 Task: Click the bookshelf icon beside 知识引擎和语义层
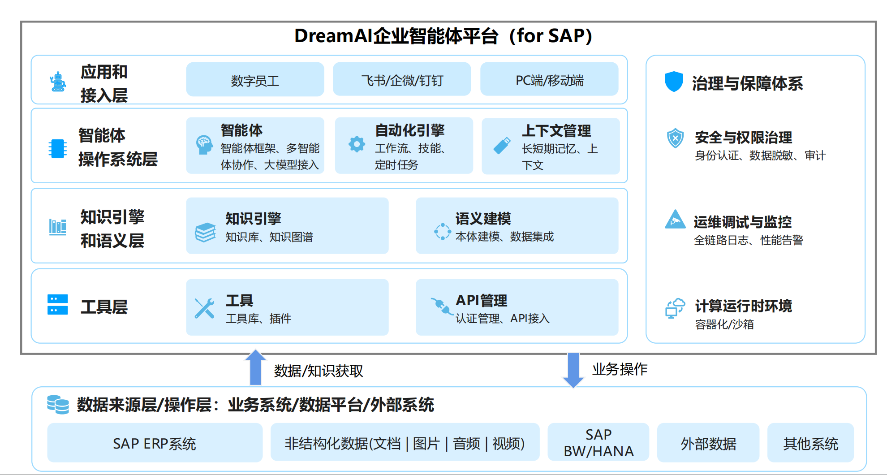coord(58,227)
